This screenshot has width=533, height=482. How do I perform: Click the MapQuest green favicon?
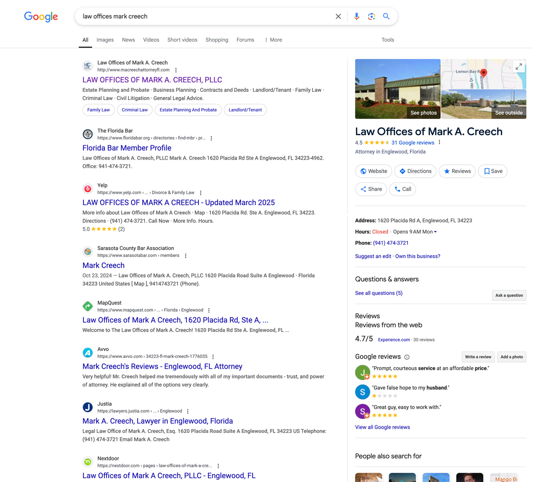pyautogui.click(x=88, y=306)
